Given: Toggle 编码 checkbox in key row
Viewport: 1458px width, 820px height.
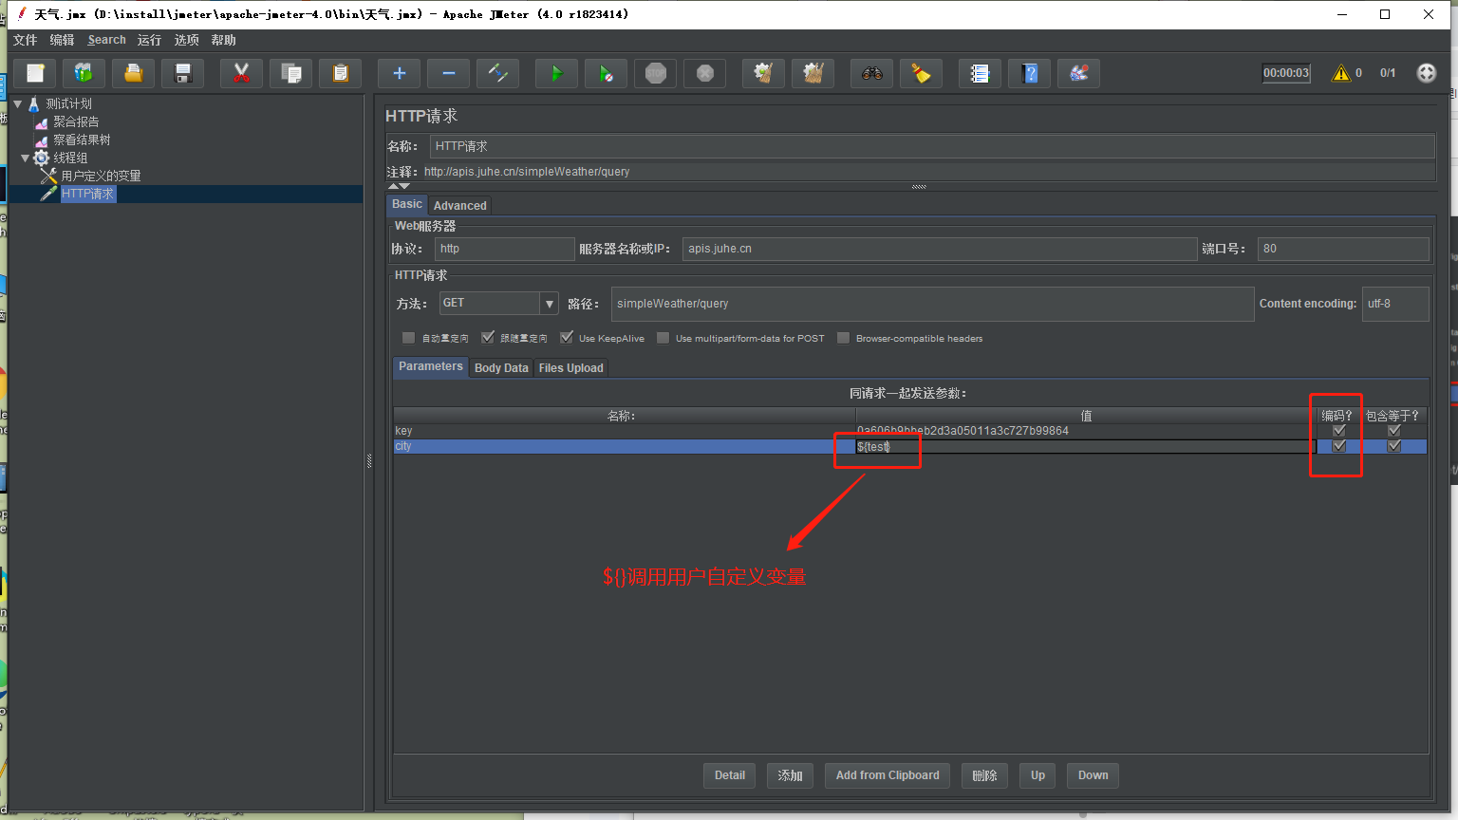Looking at the screenshot, I should (x=1339, y=431).
